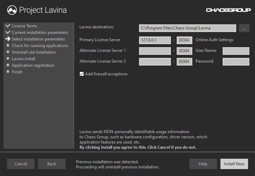The image size is (255, 176).
Task: Click the Alternate License Server 1 address field
Action: (x=155, y=51)
